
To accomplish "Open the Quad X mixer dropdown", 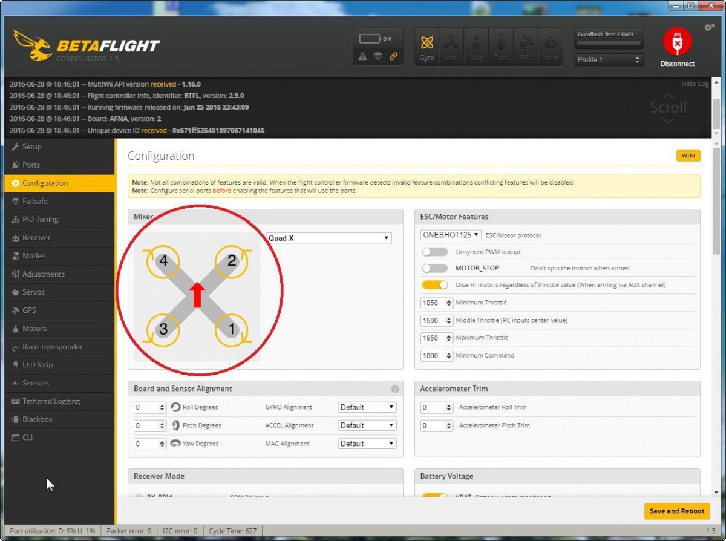I will pyautogui.click(x=329, y=238).
